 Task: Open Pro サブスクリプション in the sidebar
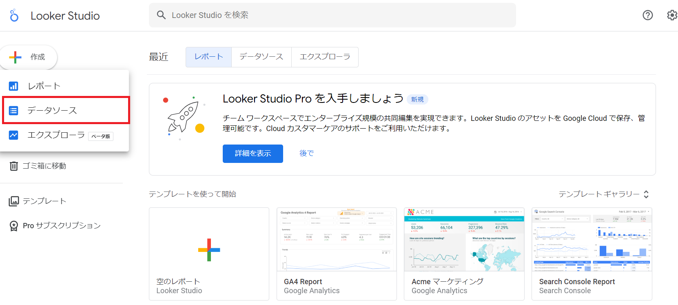(55, 226)
